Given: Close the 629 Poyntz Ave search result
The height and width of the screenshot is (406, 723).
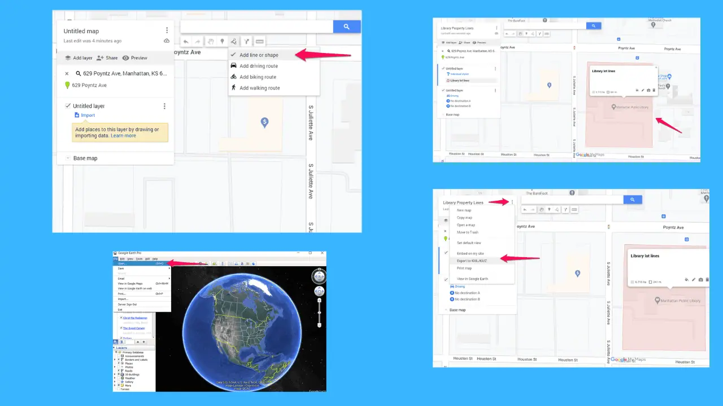Looking at the screenshot, I should [67, 73].
